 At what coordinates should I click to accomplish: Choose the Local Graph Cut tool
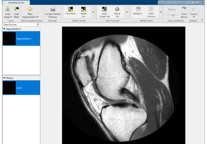(x=104, y=12)
